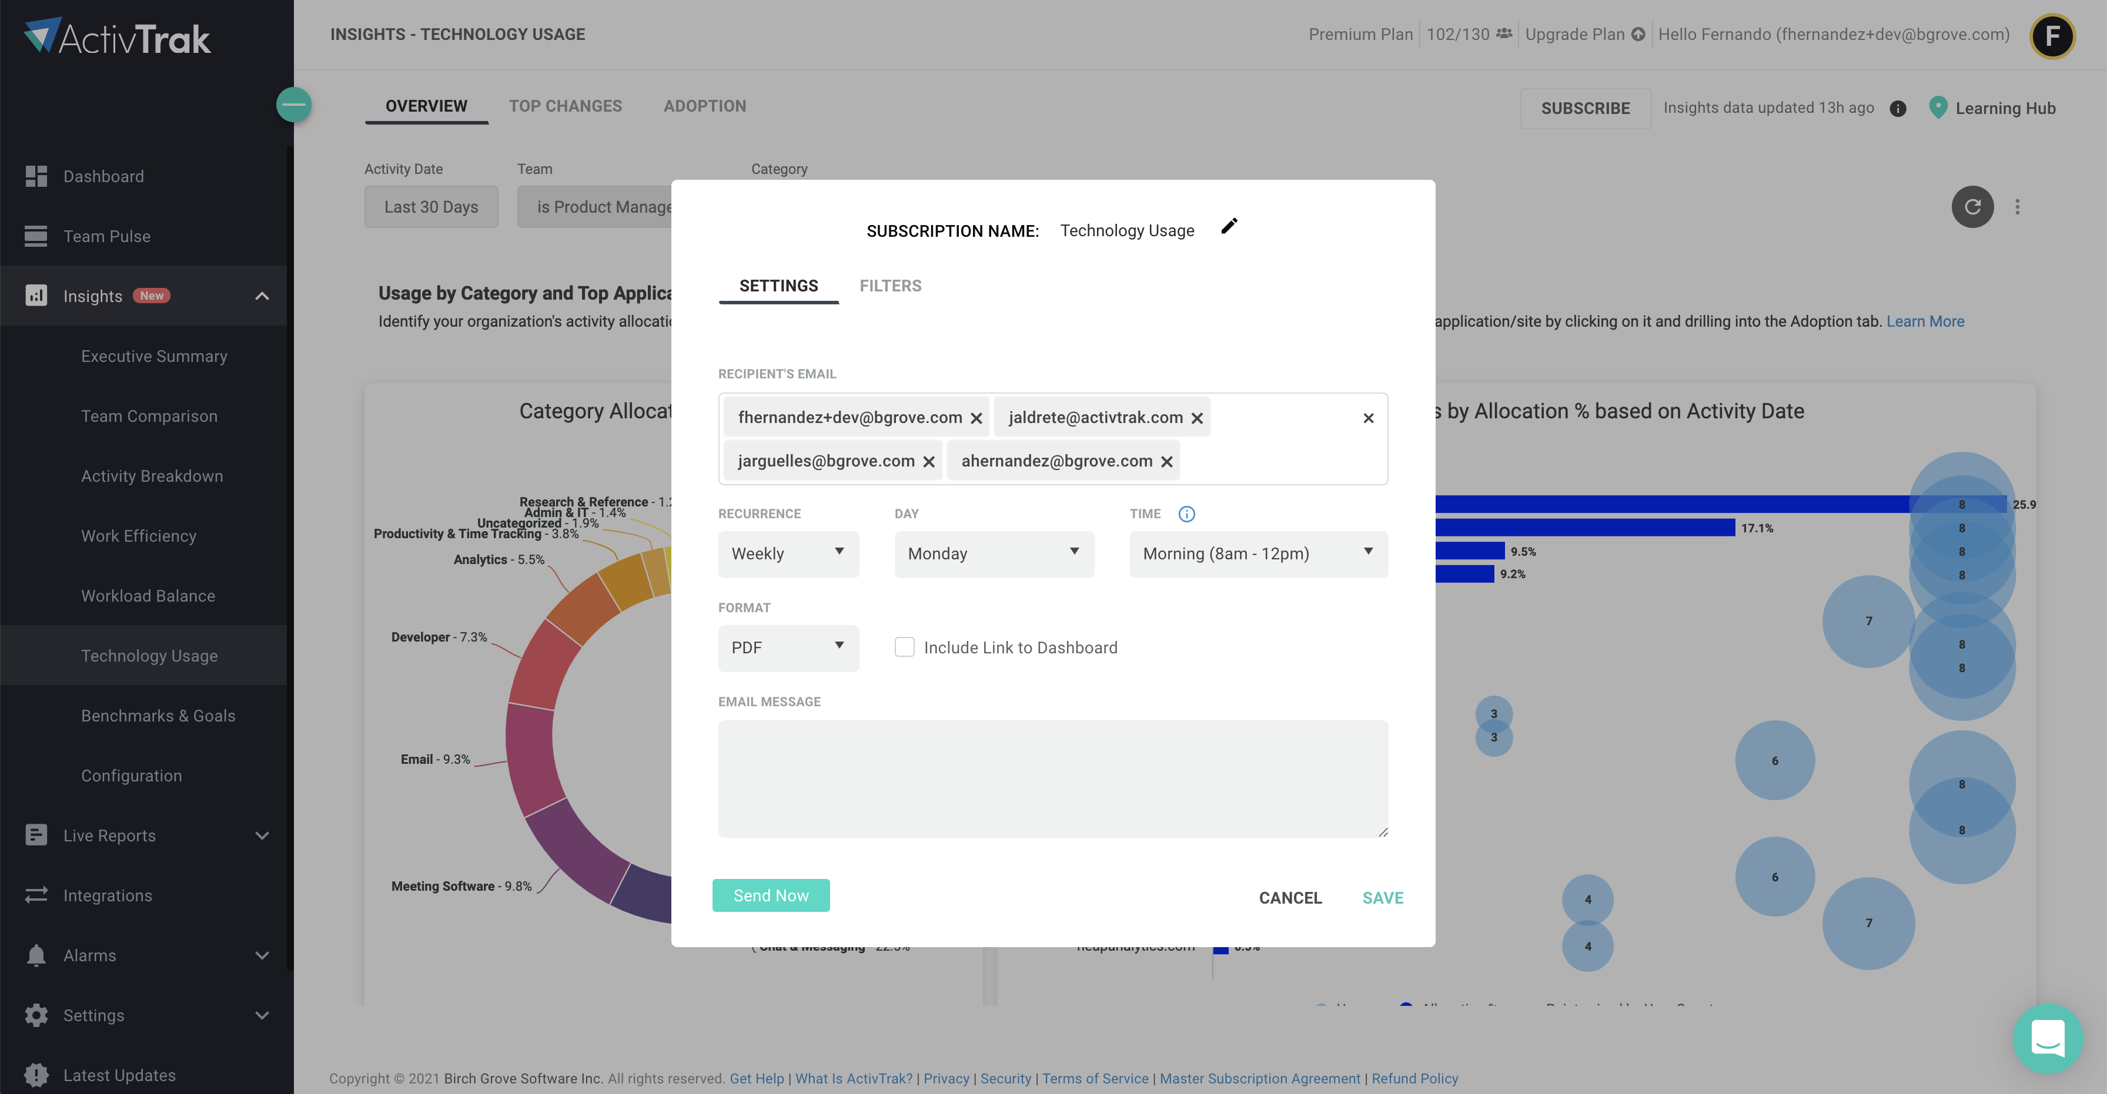Open the Overview tab
2107x1094 pixels.
[x=426, y=106]
